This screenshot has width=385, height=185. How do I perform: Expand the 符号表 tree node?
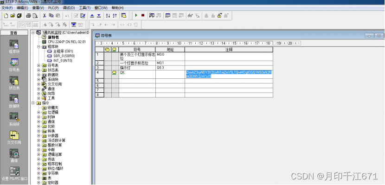(38, 65)
